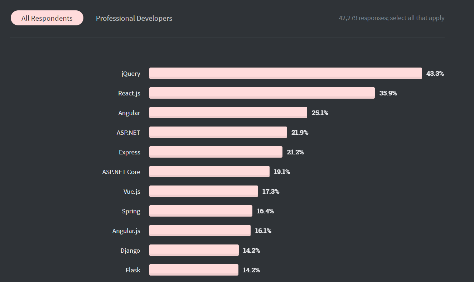
Task: Click the ASP.NET bar
Action: (x=218, y=132)
